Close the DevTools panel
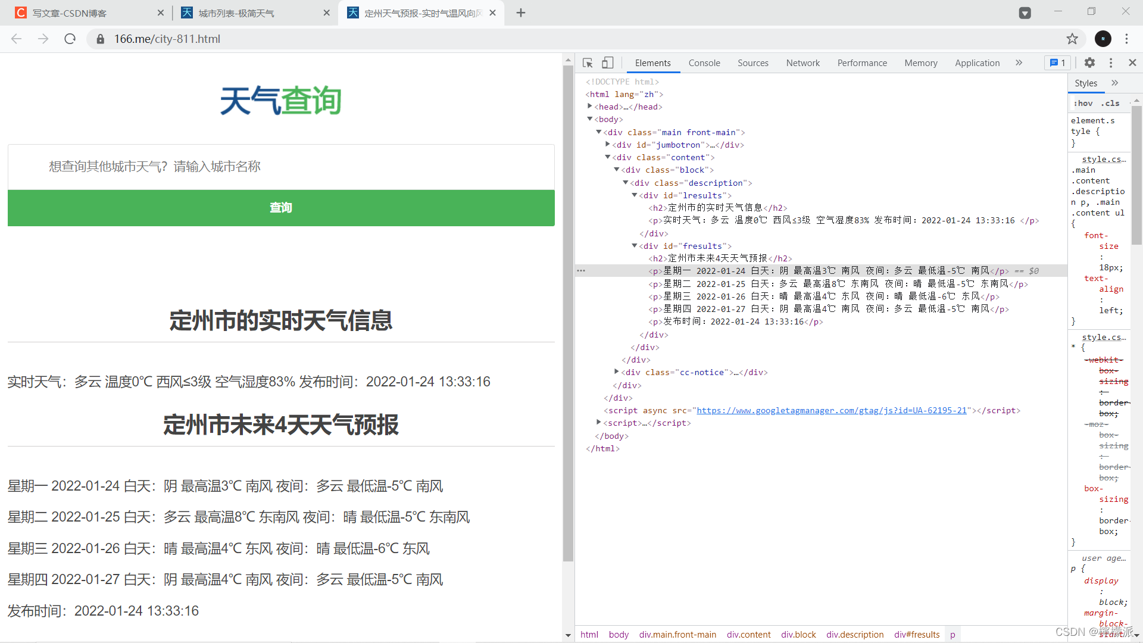Viewport: 1143px width, 643px height. click(x=1132, y=63)
